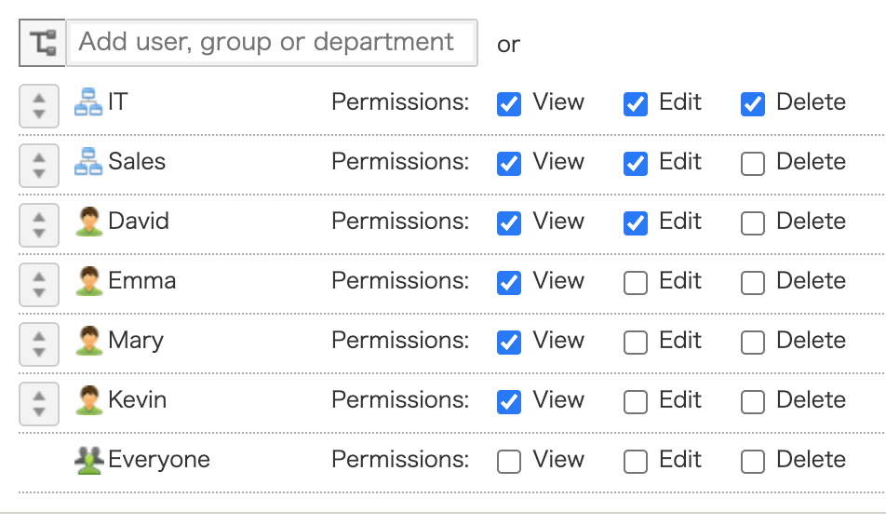Click Mary's user avatar icon
This screenshot has height=525, width=886.
point(88,341)
